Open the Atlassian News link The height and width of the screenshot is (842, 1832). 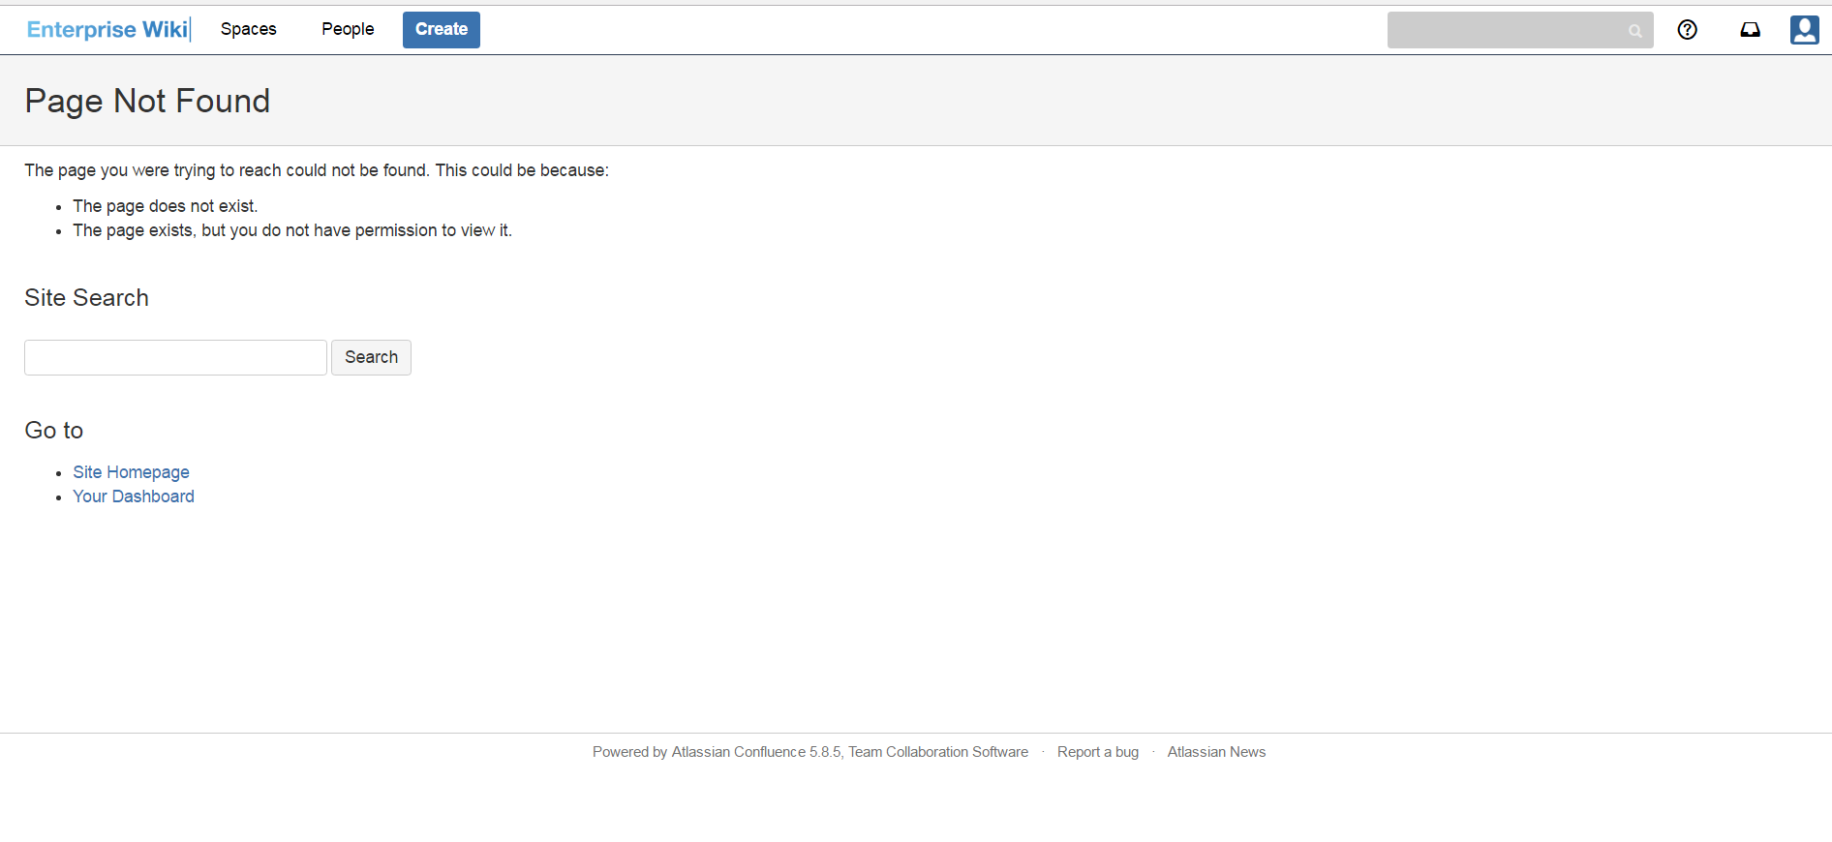[x=1216, y=752]
